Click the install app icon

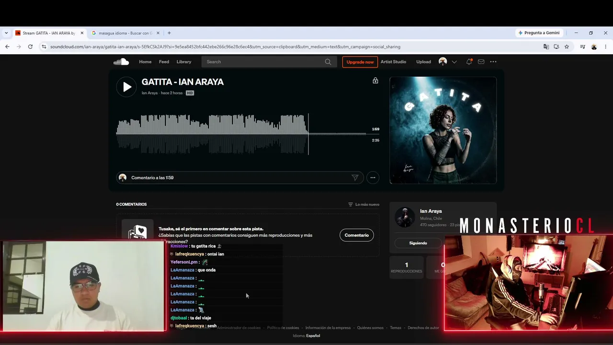pos(556,46)
